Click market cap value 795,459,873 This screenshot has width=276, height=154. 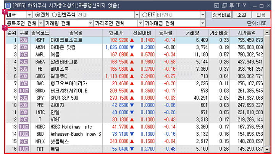(250, 40)
